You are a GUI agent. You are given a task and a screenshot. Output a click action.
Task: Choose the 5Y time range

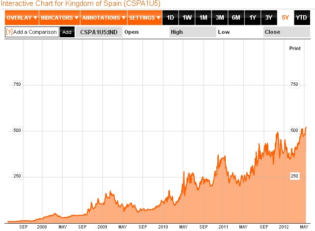click(285, 18)
